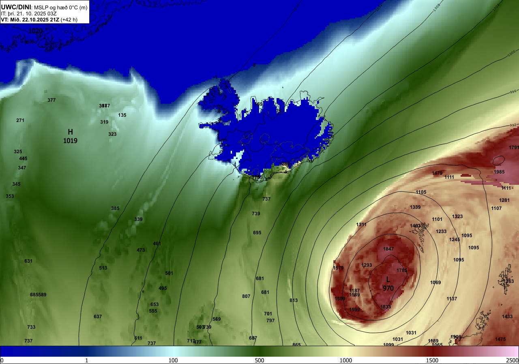The height and width of the screenshot is (364, 519).
Task: Click the value 1475 on the map
Action: (500, 339)
